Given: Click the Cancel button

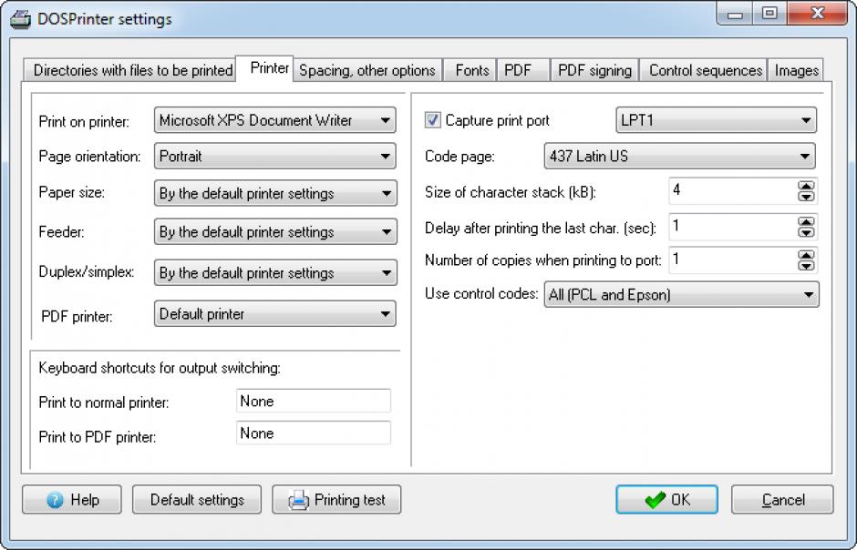Looking at the screenshot, I should point(782,500).
